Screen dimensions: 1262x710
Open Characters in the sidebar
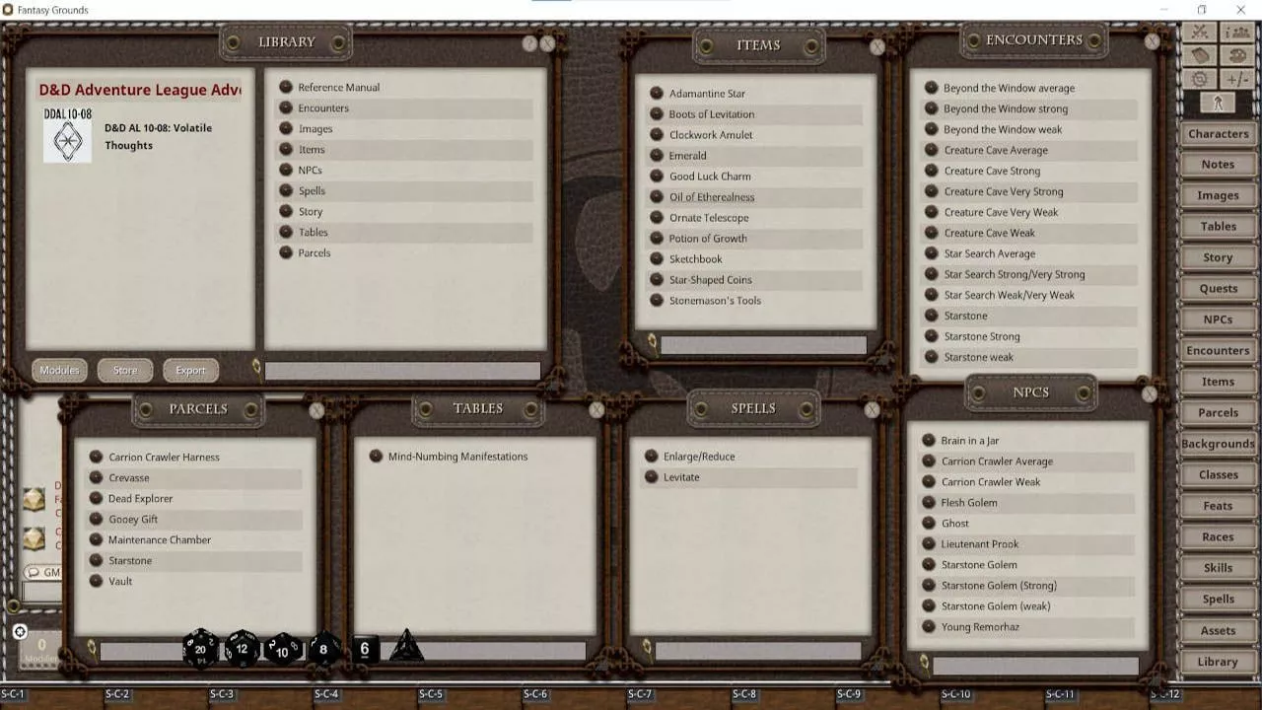1218,134
